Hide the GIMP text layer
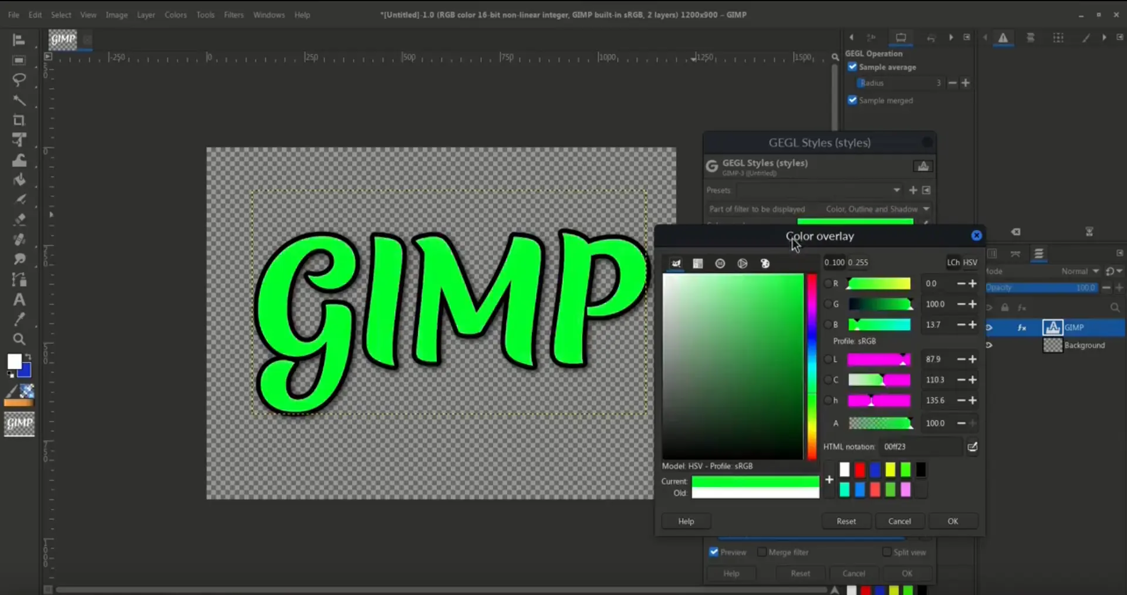This screenshot has width=1127, height=595. (x=990, y=327)
